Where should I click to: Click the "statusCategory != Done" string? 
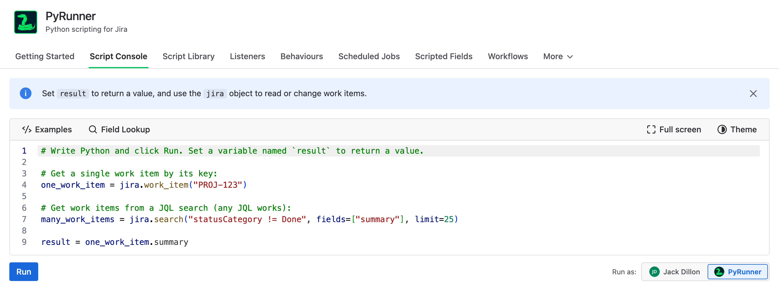tap(247, 219)
